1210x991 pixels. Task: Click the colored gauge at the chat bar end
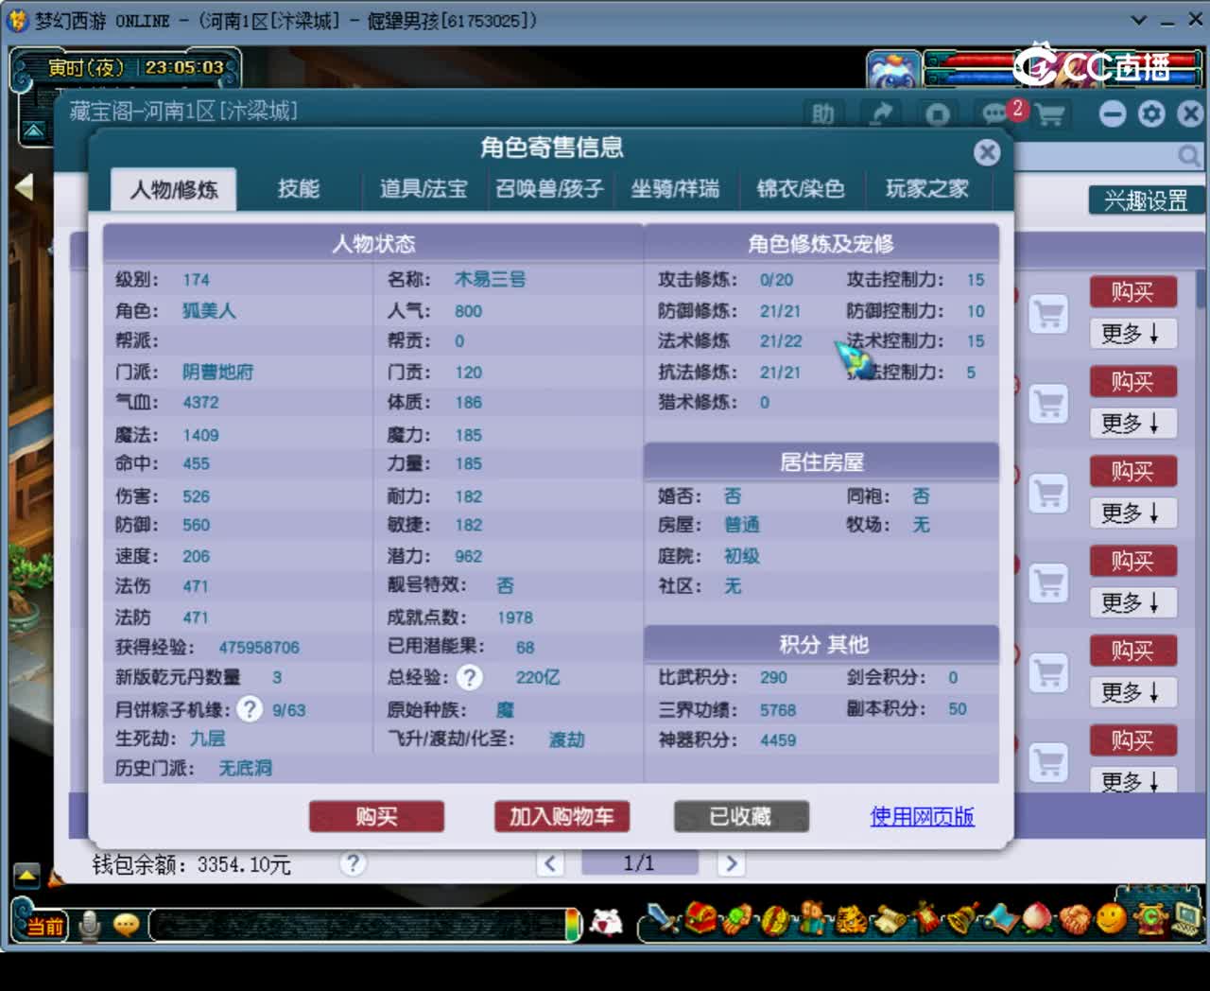[572, 924]
